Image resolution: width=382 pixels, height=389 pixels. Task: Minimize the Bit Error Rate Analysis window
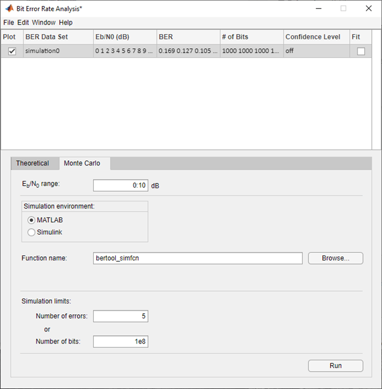pyautogui.click(x=319, y=8)
